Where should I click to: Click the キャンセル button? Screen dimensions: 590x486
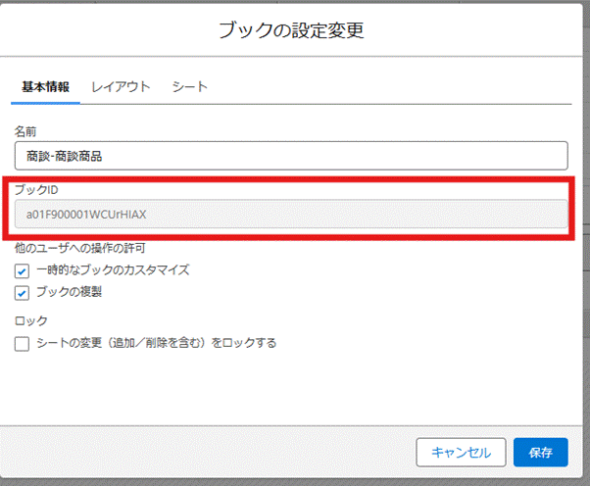(461, 452)
